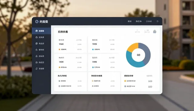The height and width of the screenshot is (111, 194).
Task: Open underlined value link in the yellow-square marker row
Action: pos(150,81)
